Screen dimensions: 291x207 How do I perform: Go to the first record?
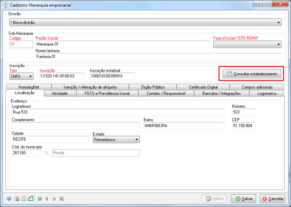click(x=40, y=199)
